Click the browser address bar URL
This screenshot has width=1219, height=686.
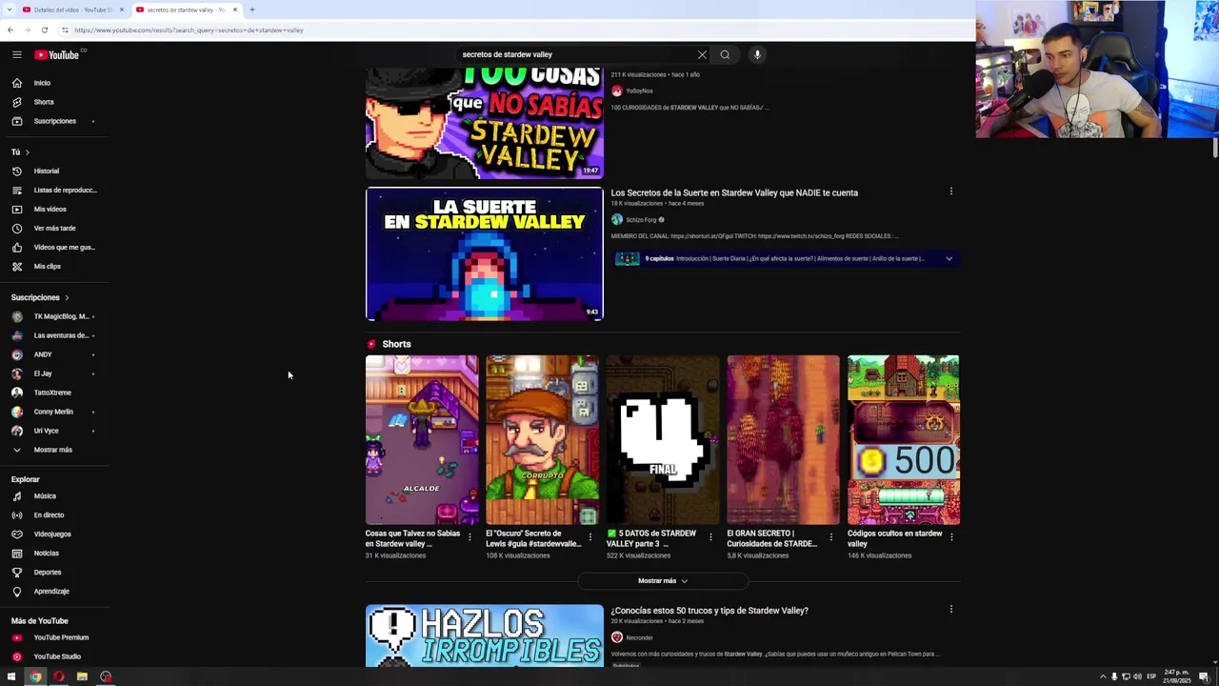189,30
